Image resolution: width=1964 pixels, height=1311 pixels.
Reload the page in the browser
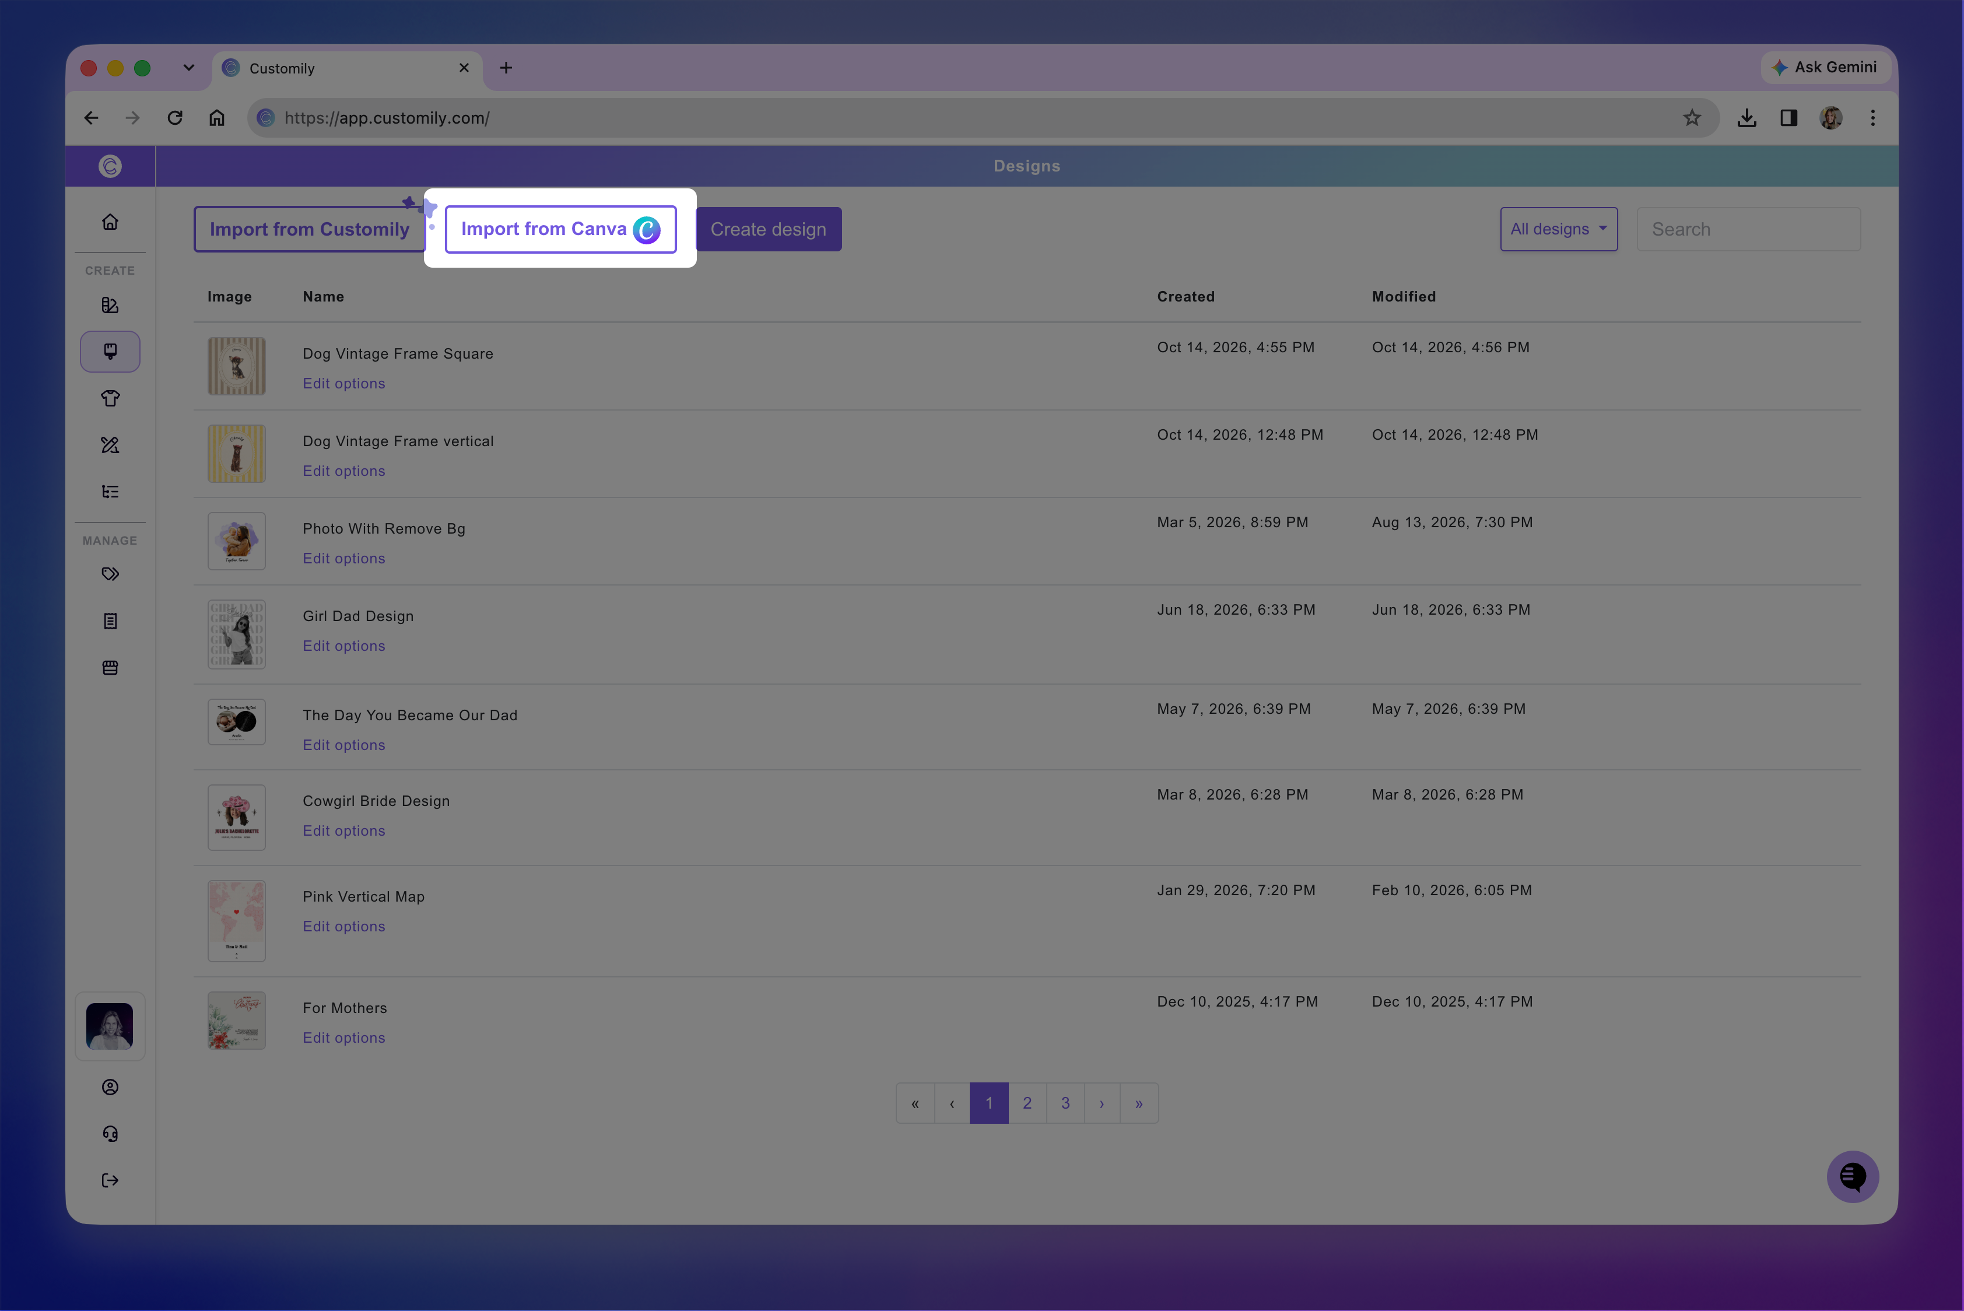point(175,118)
